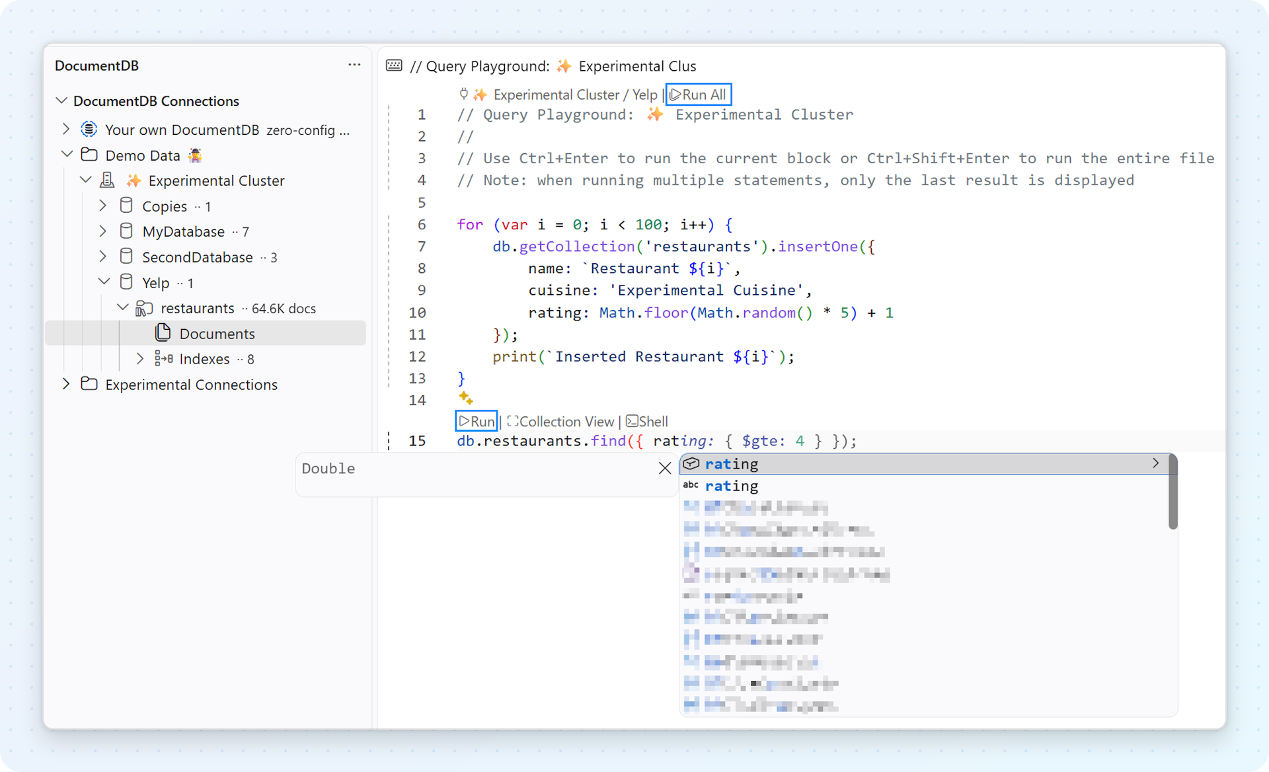Click the Experimental Cluster / Yelp code lens
The height and width of the screenshot is (772, 1269).
575,95
